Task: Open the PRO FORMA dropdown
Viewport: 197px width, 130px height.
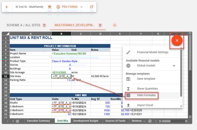Action: point(69,7)
